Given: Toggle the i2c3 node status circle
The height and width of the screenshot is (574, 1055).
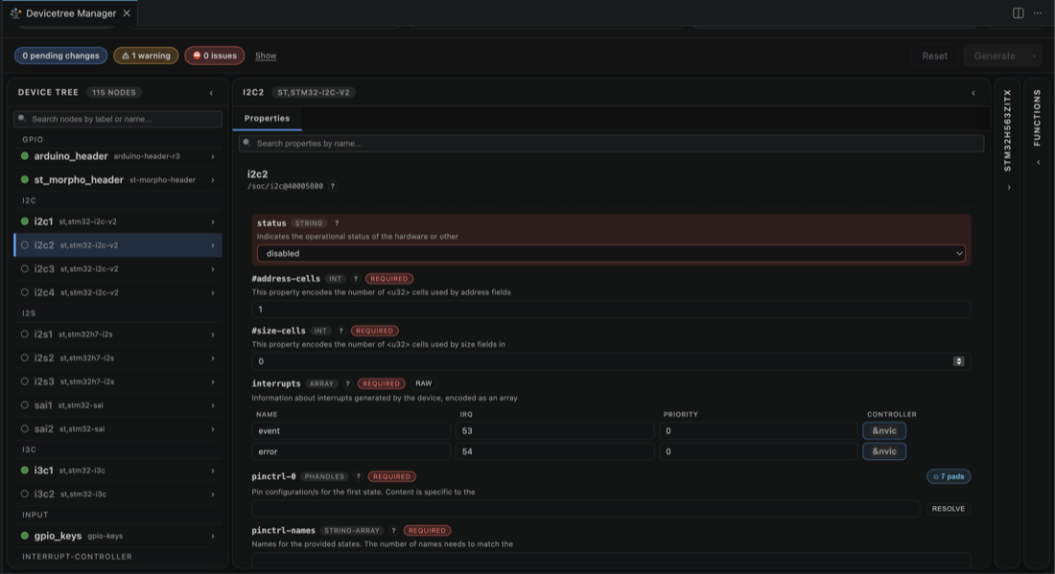Looking at the screenshot, I should pyautogui.click(x=25, y=268).
